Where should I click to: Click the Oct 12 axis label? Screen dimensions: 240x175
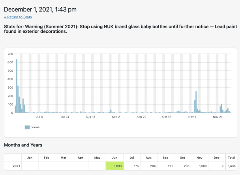click(x=167, y=117)
